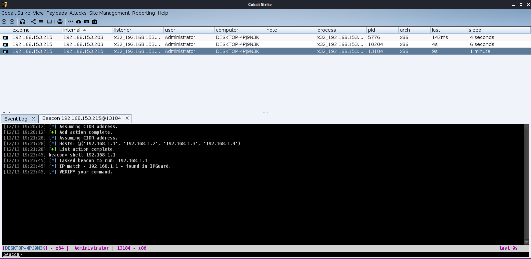Open the Reporting menu

143,13
